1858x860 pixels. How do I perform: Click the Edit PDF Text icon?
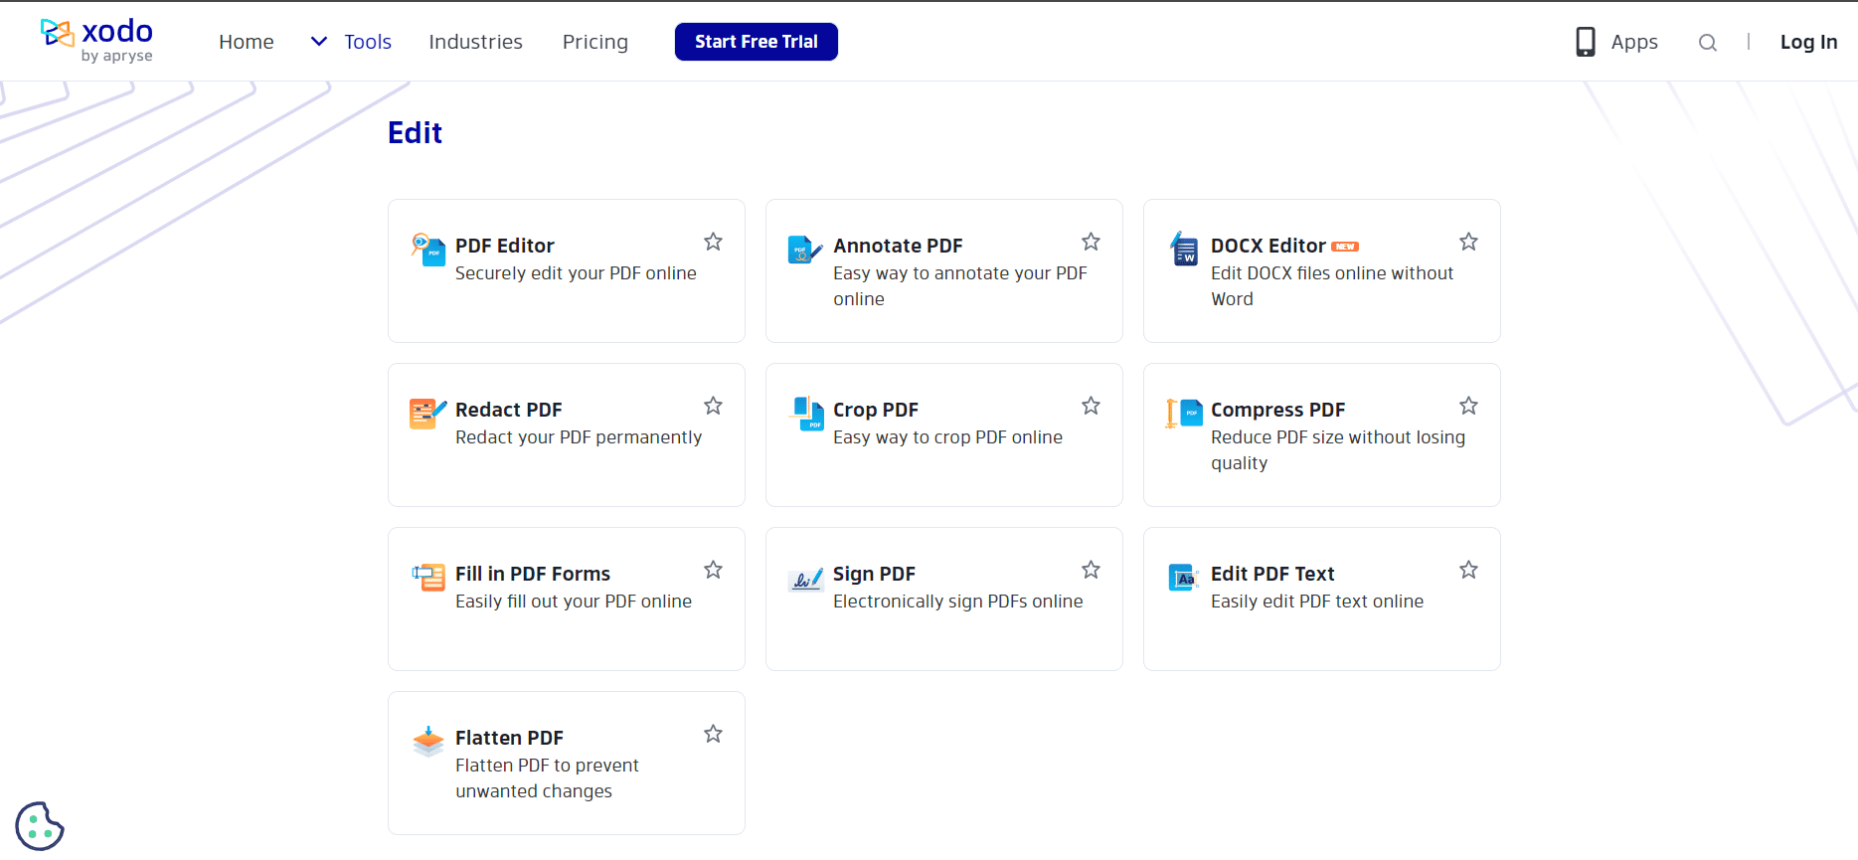point(1184,577)
